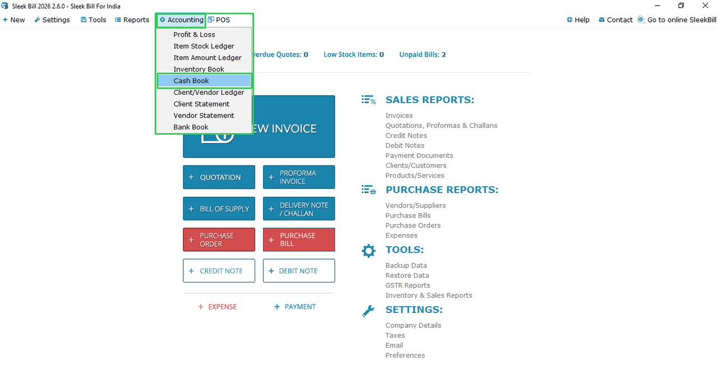Create a Purchase Bill

pyautogui.click(x=299, y=239)
